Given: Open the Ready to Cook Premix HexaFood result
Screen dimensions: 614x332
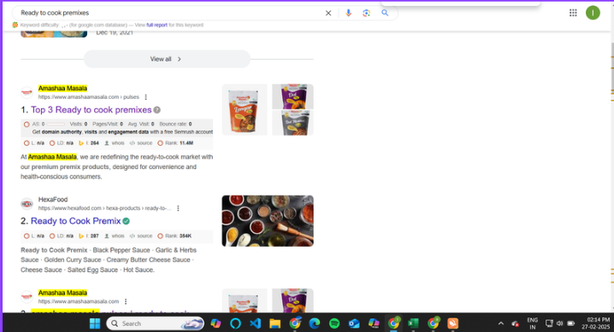Looking at the screenshot, I should [75, 221].
